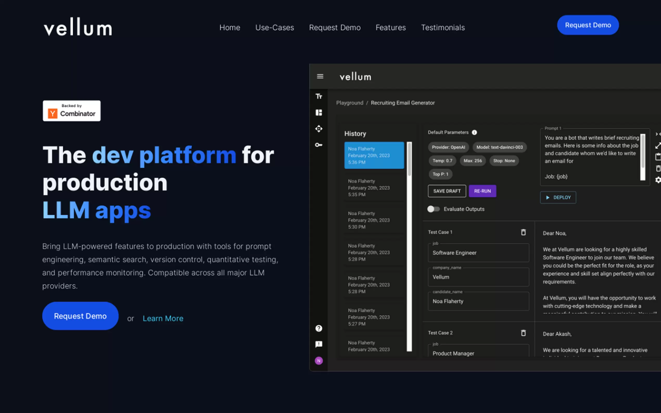The height and width of the screenshot is (413, 661).
Task: Click the company_name input field
Action: pos(478,277)
